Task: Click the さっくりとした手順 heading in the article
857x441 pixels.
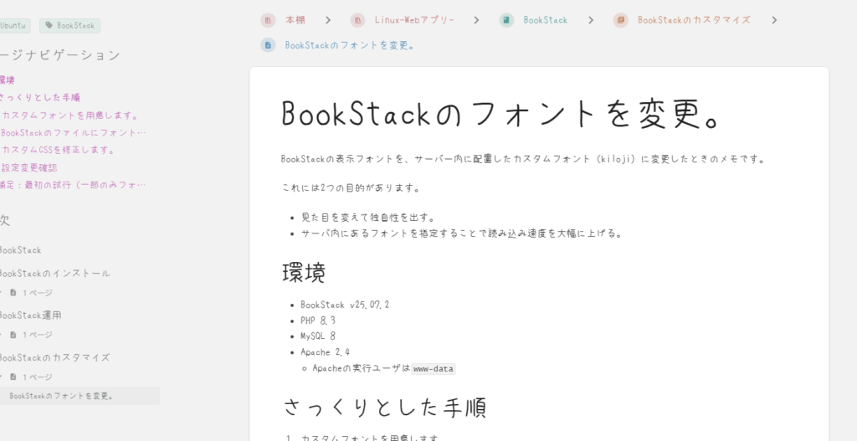Action: tap(385, 408)
